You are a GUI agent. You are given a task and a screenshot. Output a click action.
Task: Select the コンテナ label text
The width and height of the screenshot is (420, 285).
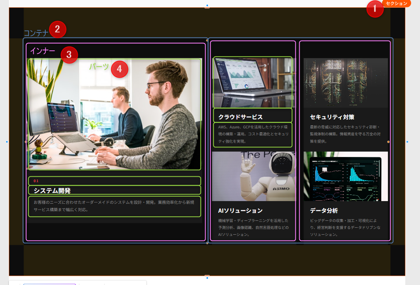36,33
